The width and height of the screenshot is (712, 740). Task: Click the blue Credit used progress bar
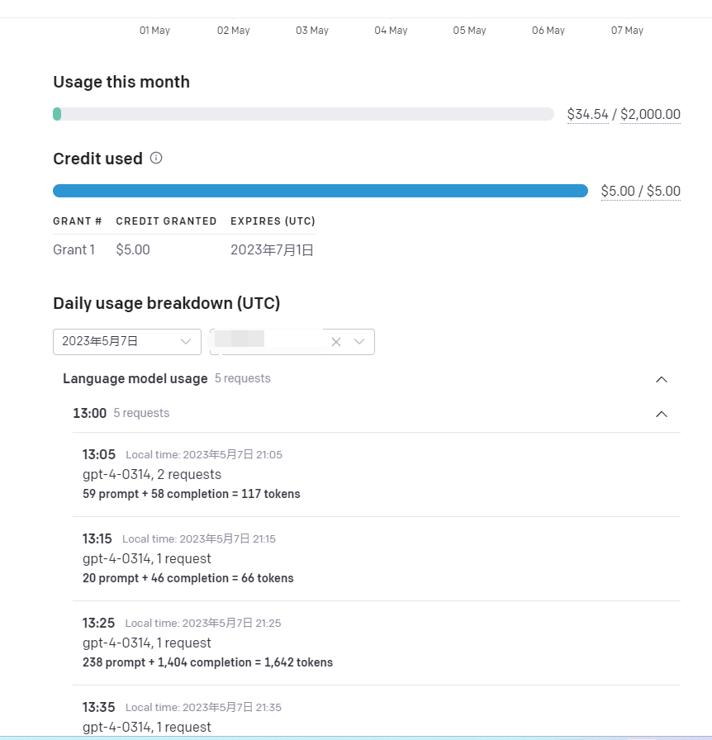[x=320, y=191]
